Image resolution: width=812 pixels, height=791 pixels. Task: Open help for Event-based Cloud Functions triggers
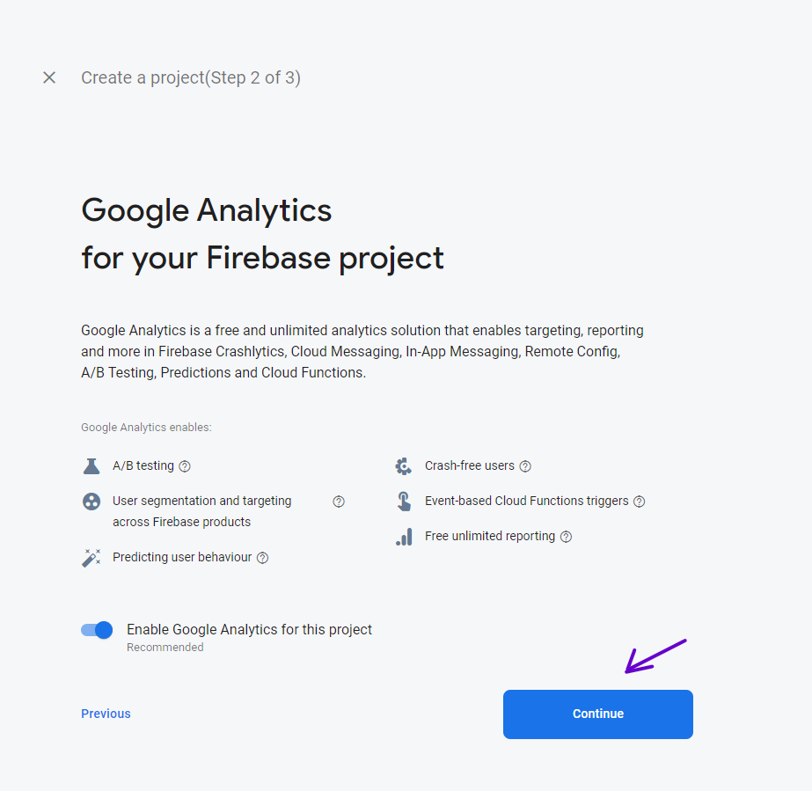640,502
